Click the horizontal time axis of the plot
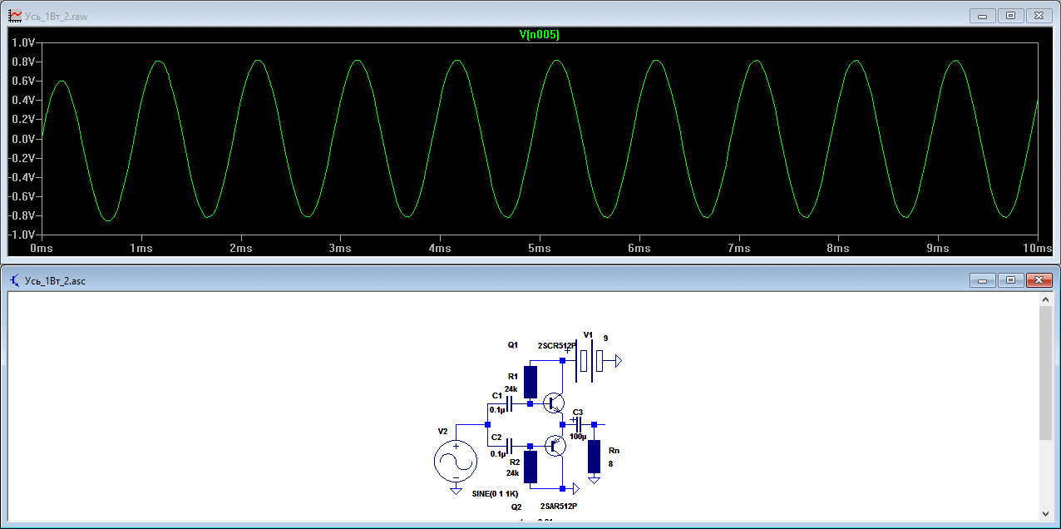This screenshot has width=1061, height=529. click(x=539, y=249)
